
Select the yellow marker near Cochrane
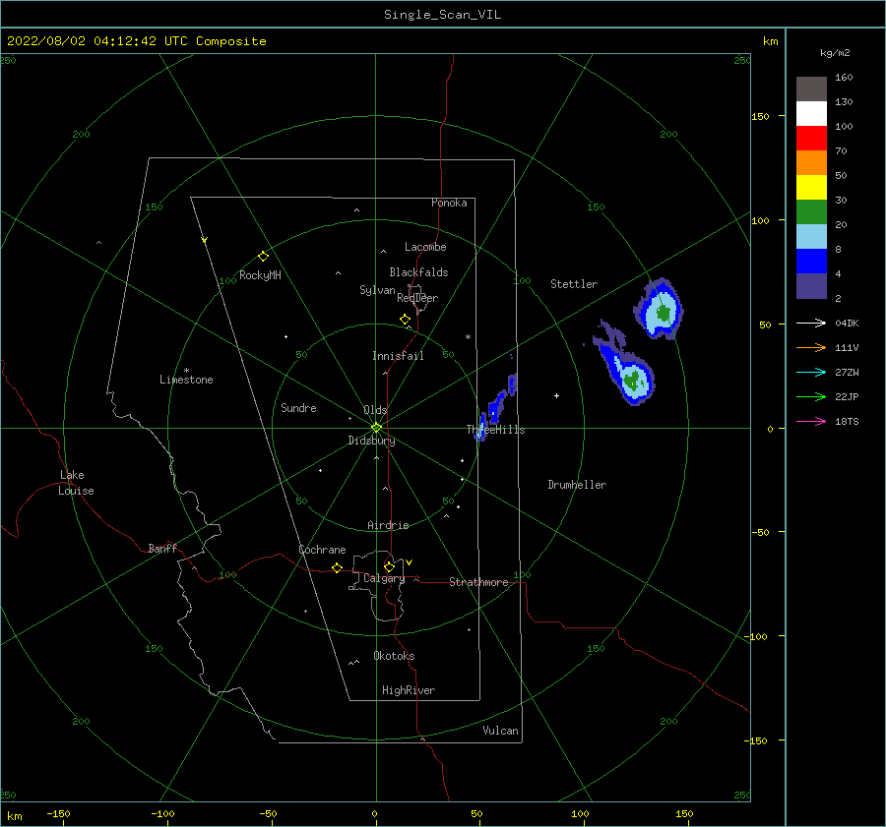(337, 567)
